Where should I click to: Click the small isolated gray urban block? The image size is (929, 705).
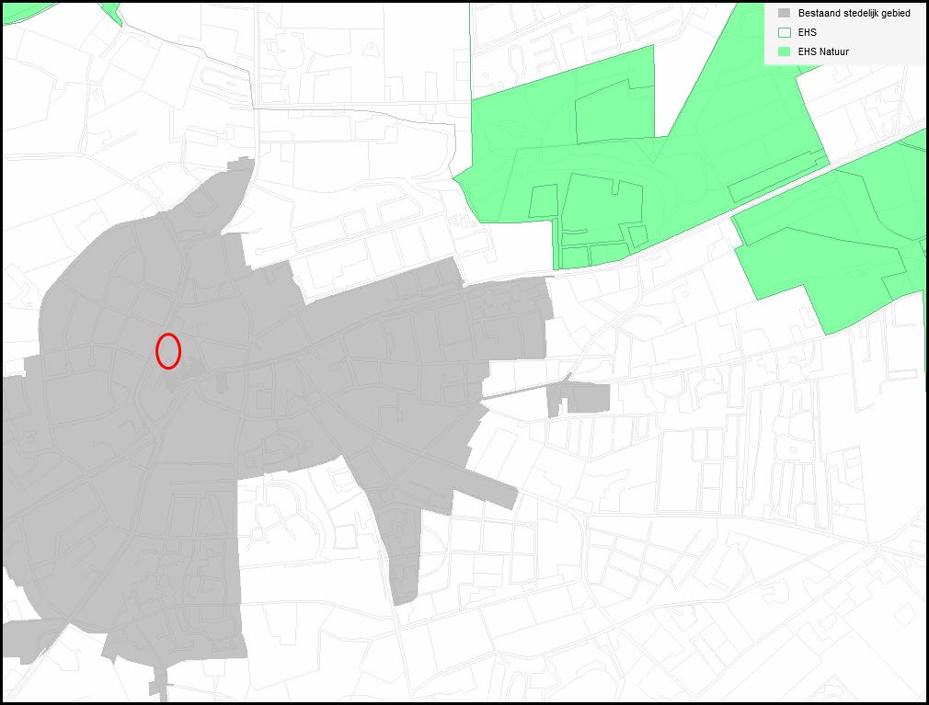pyautogui.click(x=578, y=398)
